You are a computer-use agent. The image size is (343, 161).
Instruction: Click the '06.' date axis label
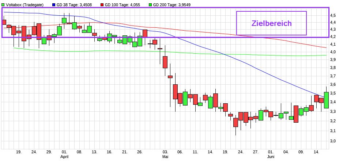tap(180, 152)
